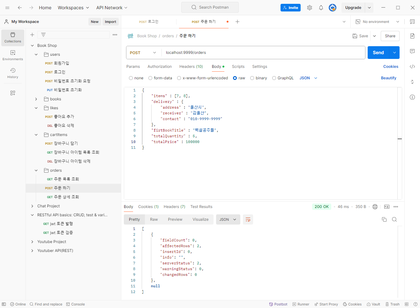Toggle the sidebar from status bar

point(4,304)
